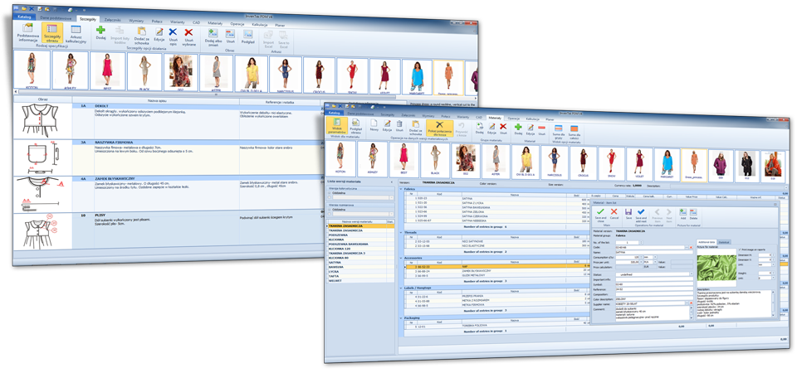
Task: Click Podgląd image preview icon
Action: tap(247, 37)
